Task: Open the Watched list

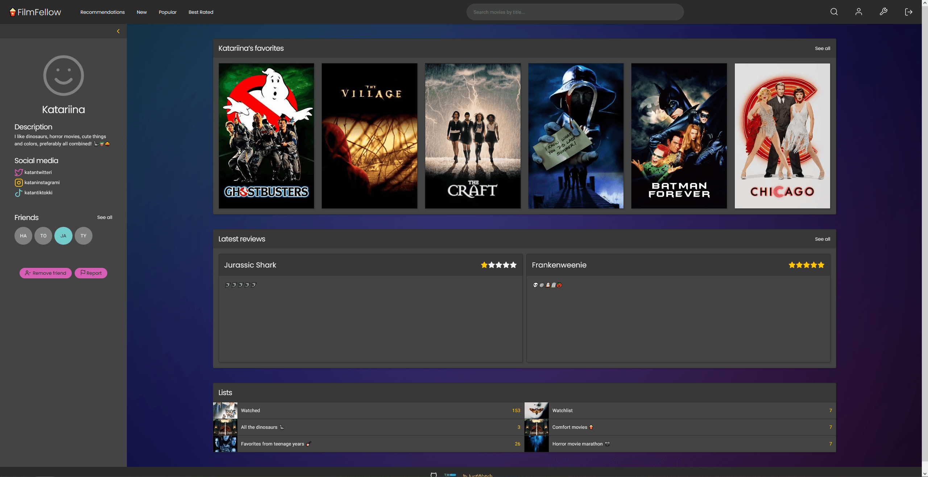Action: pos(368,410)
